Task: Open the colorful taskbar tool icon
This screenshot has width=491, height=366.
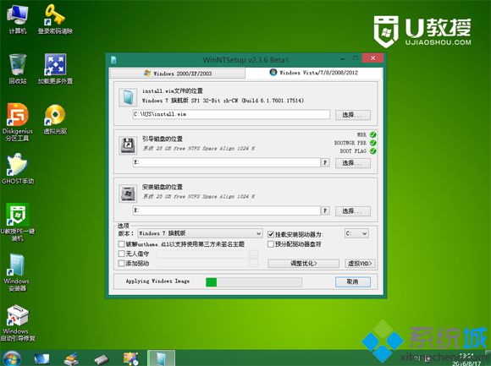Action: 131,358
